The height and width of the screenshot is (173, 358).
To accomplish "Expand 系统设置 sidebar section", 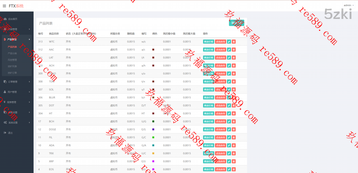I will [x=17, y=123].
